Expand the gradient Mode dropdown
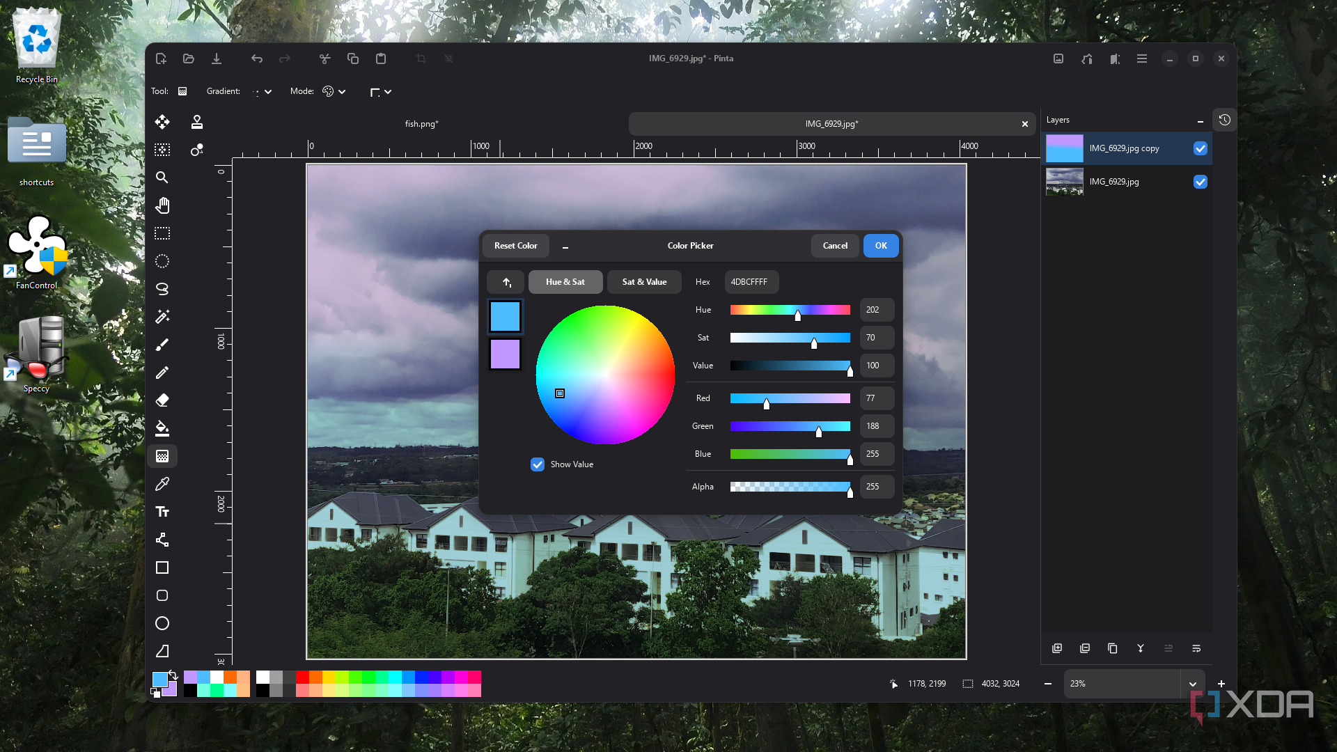1337x752 pixels. coord(334,92)
